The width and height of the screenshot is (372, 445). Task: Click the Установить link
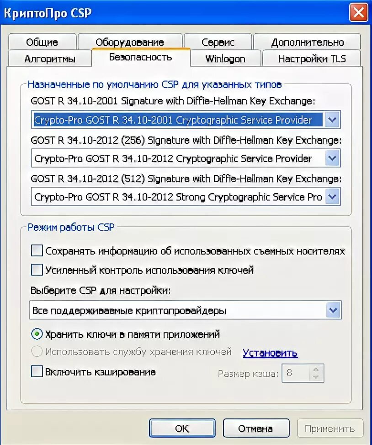(x=270, y=353)
